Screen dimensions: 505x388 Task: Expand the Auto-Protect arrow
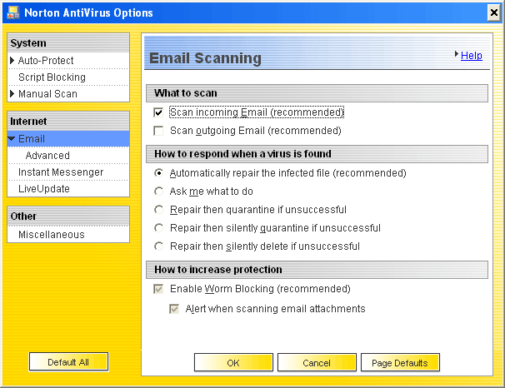tap(12, 61)
